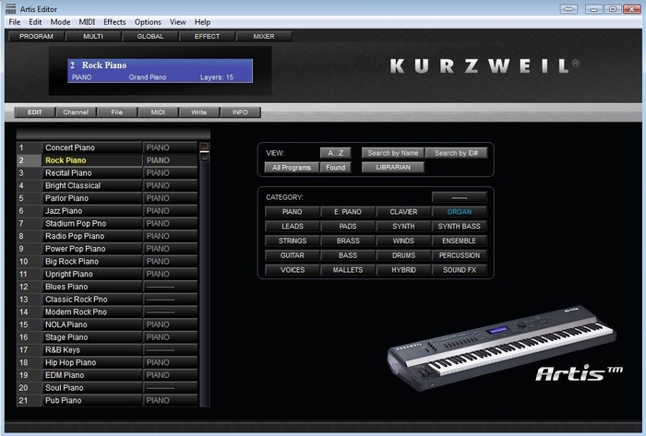Open the File menu

click(15, 22)
